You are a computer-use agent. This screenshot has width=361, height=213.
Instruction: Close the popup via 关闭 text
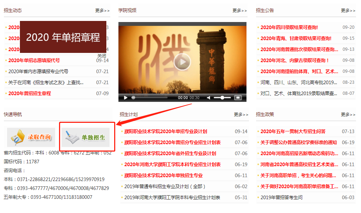[x=101, y=56]
